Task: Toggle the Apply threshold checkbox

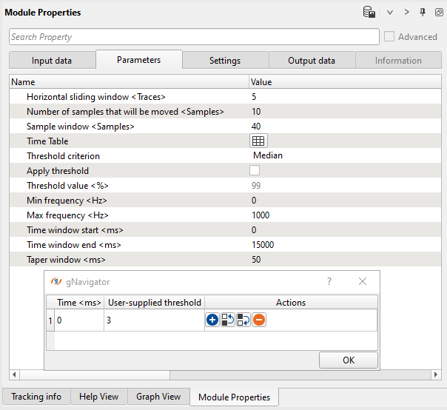Action: click(255, 171)
